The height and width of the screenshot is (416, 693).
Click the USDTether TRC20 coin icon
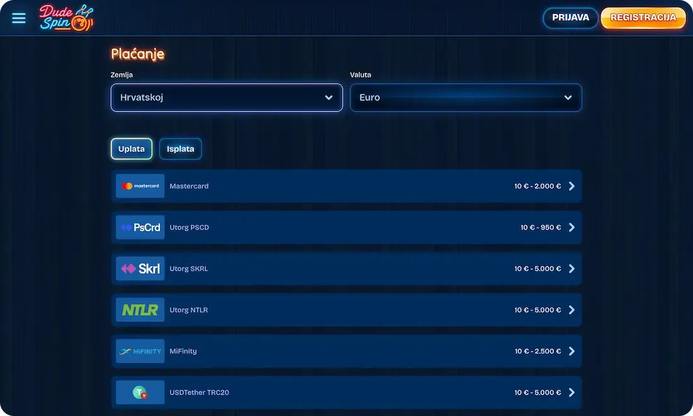(140, 392)
